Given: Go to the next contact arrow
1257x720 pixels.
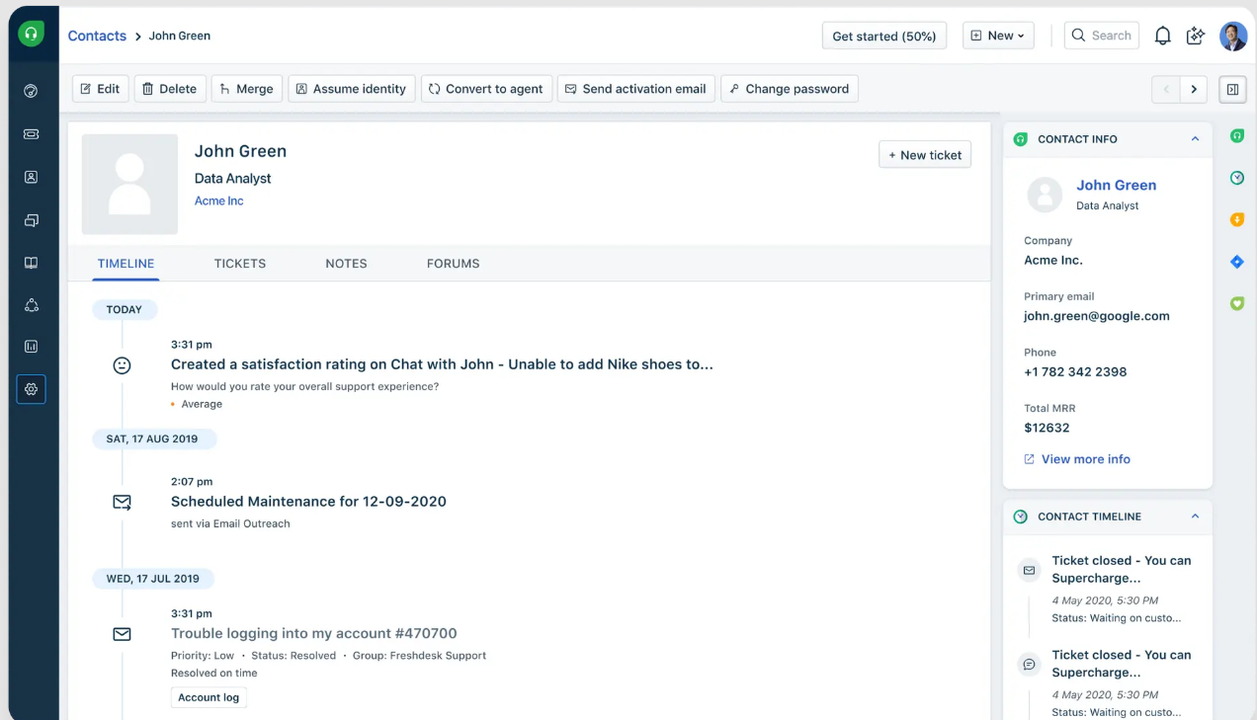Looking at the screenshot, I should pos(1194,89).
